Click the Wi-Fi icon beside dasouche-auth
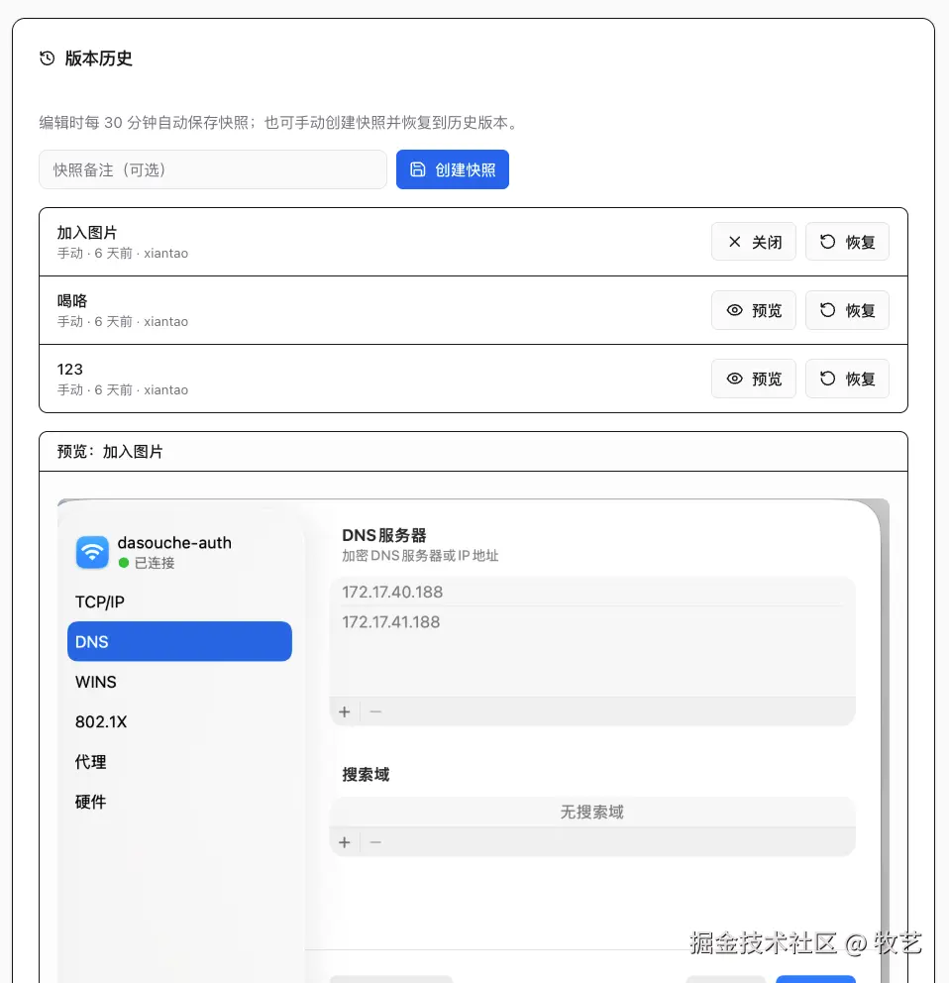This screenshot has width=949, height=983. (x=92, y=552)
